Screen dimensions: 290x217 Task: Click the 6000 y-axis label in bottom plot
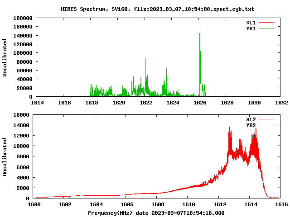(x=23, y=167)
